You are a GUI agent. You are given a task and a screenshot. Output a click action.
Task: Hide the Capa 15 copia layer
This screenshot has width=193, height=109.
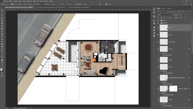click(x=158, y=42)
